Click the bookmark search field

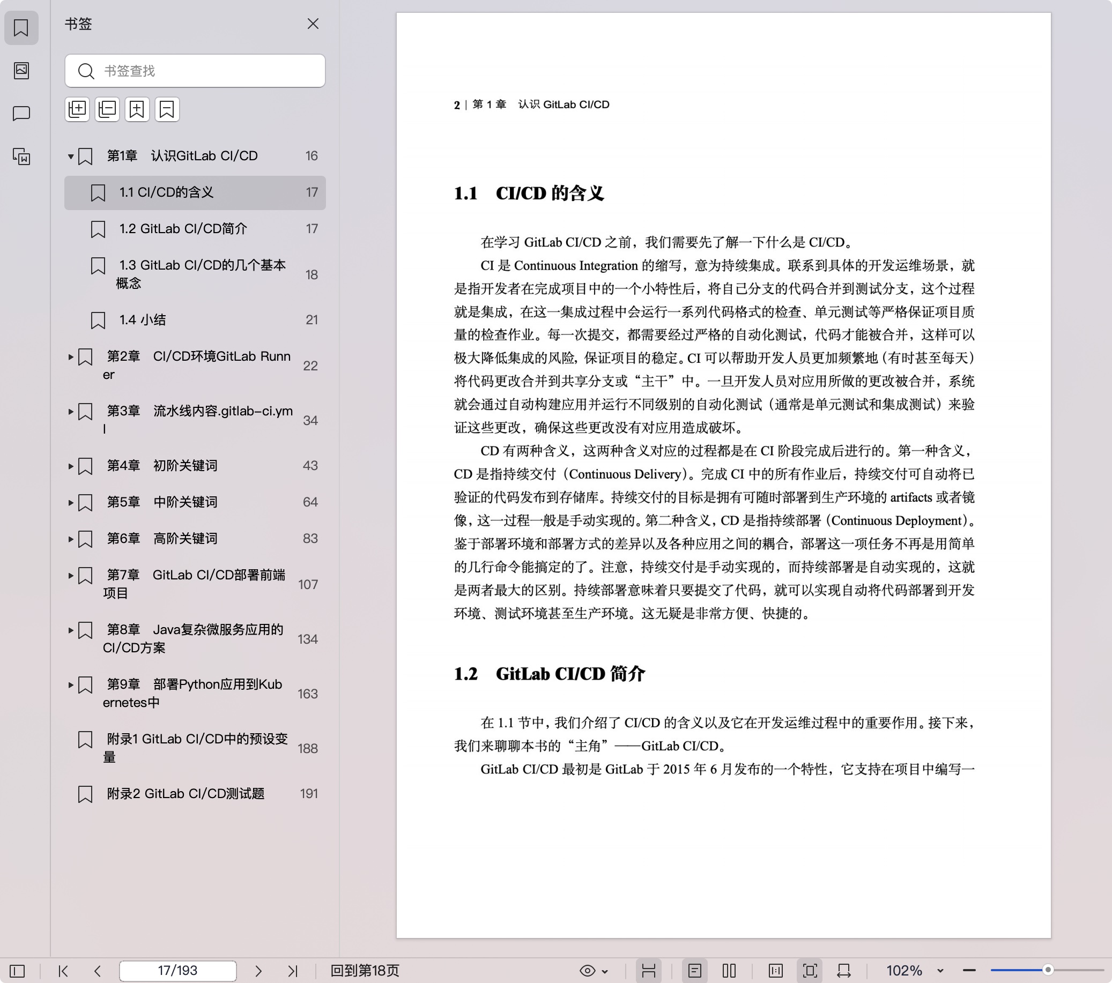pos(195,71)
